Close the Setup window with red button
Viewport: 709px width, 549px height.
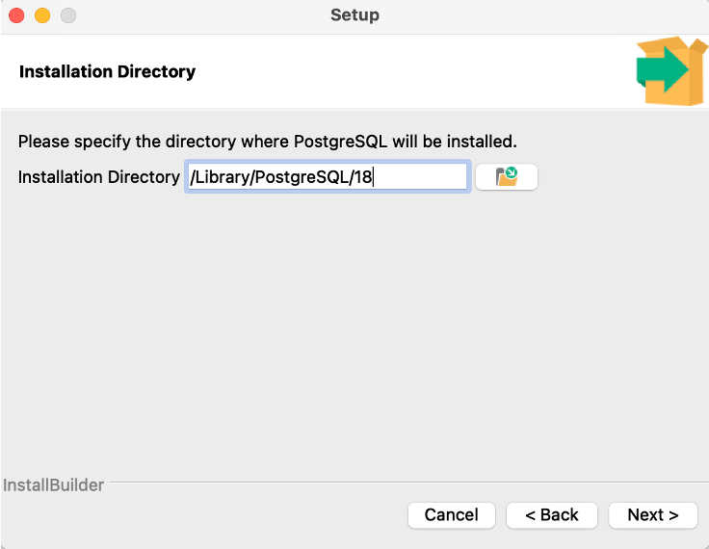point(16,15)
